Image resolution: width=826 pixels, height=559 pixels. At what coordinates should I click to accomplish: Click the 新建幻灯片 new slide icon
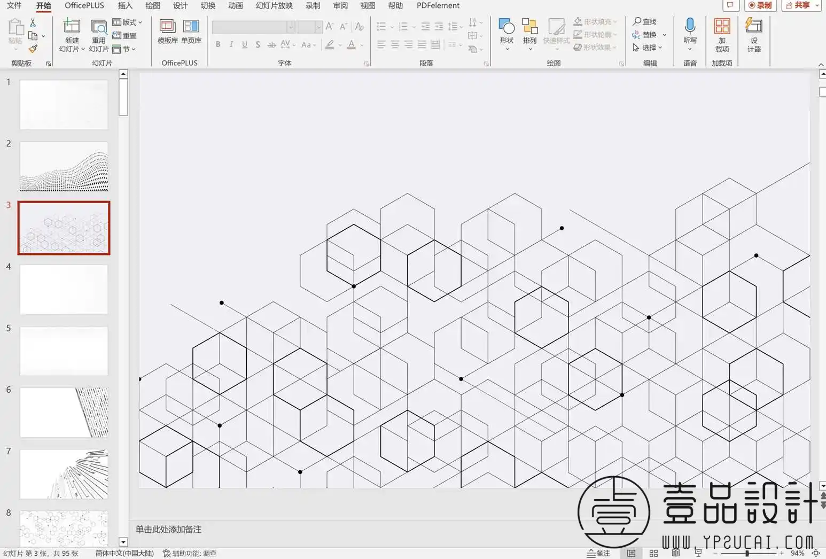click(x=72, y=26)
